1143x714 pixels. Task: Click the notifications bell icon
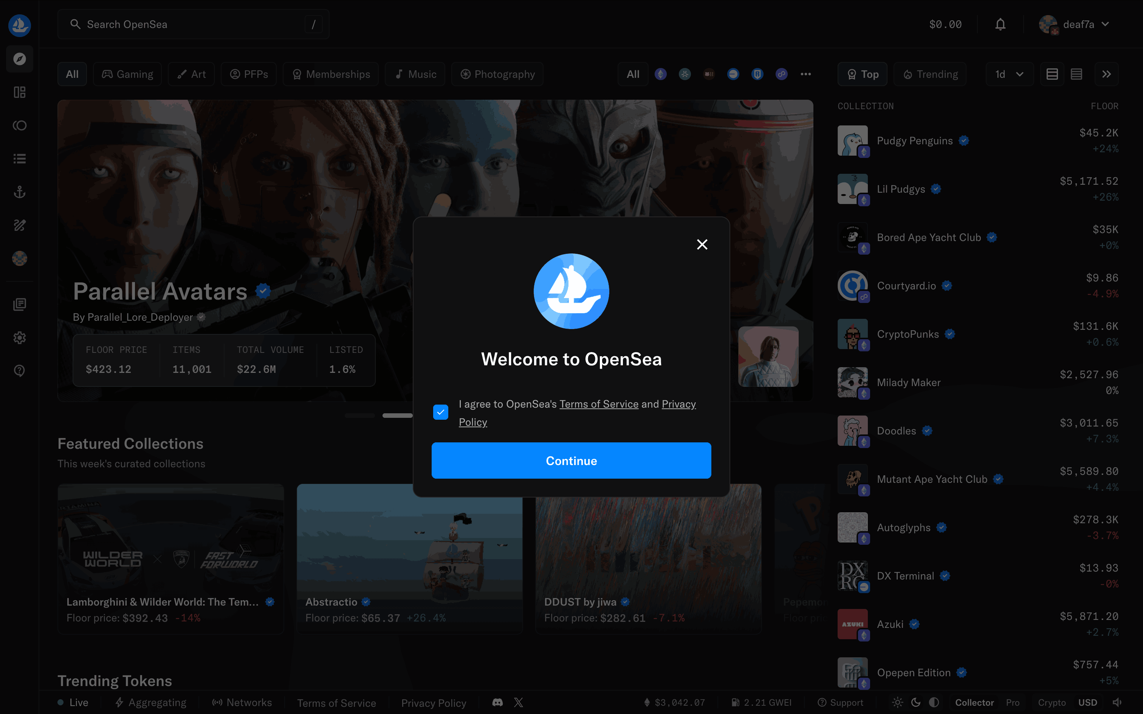1000,25
